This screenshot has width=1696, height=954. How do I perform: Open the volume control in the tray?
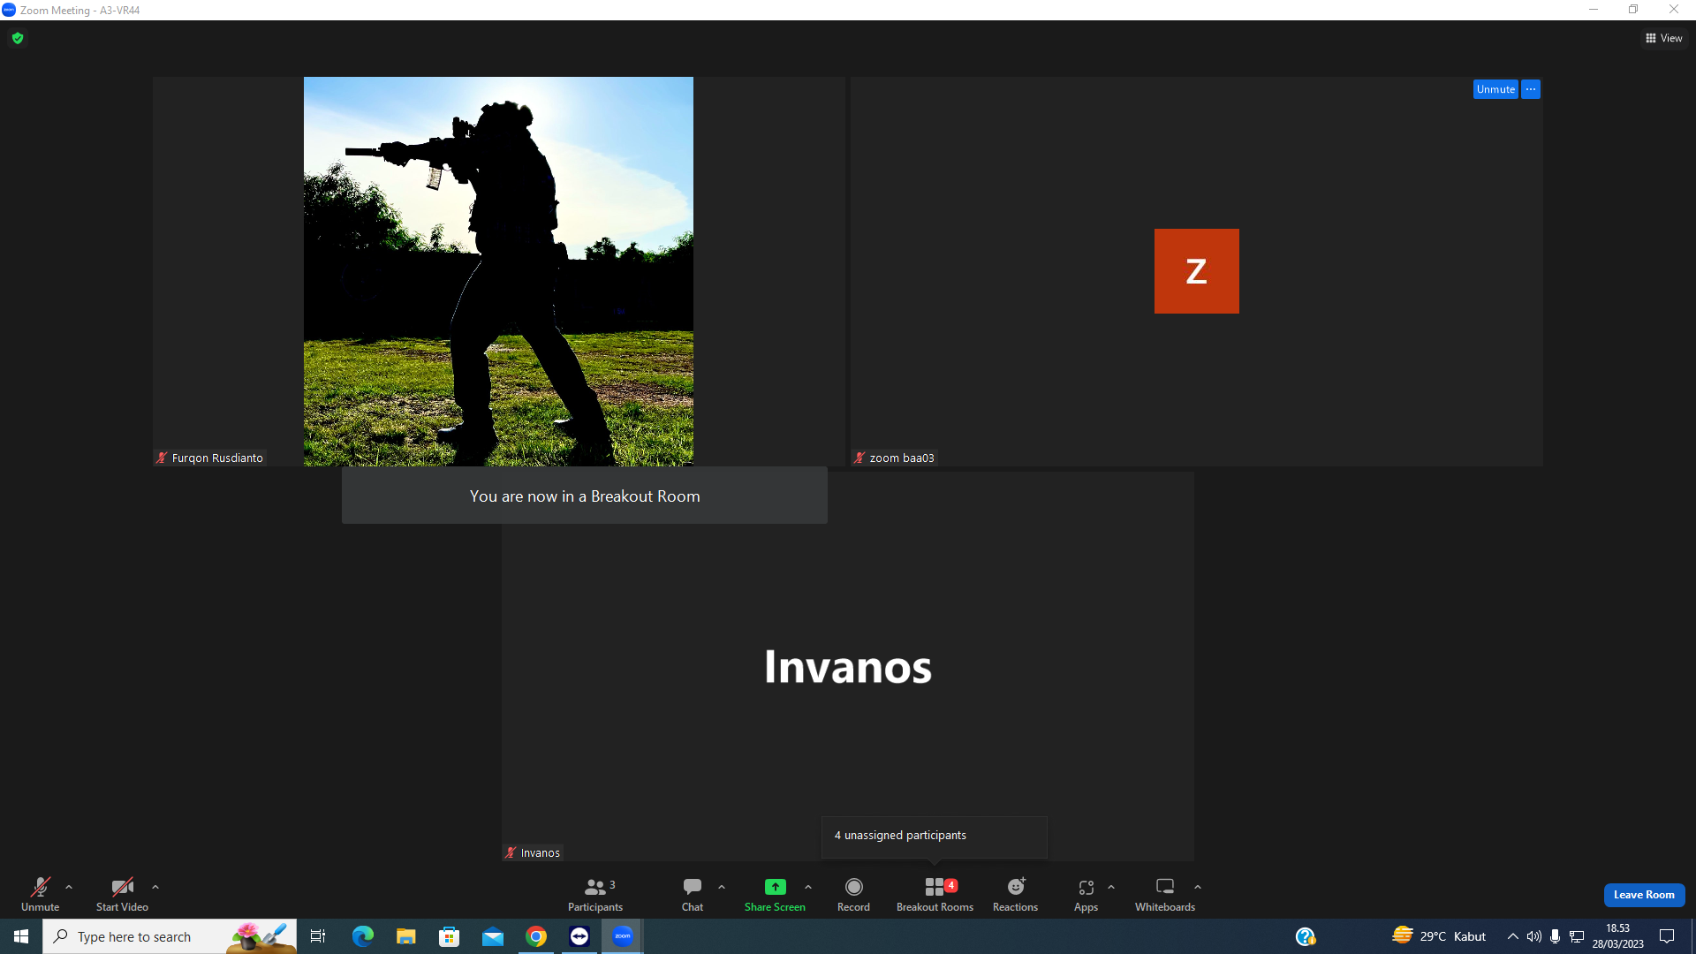coord(1533,936)
